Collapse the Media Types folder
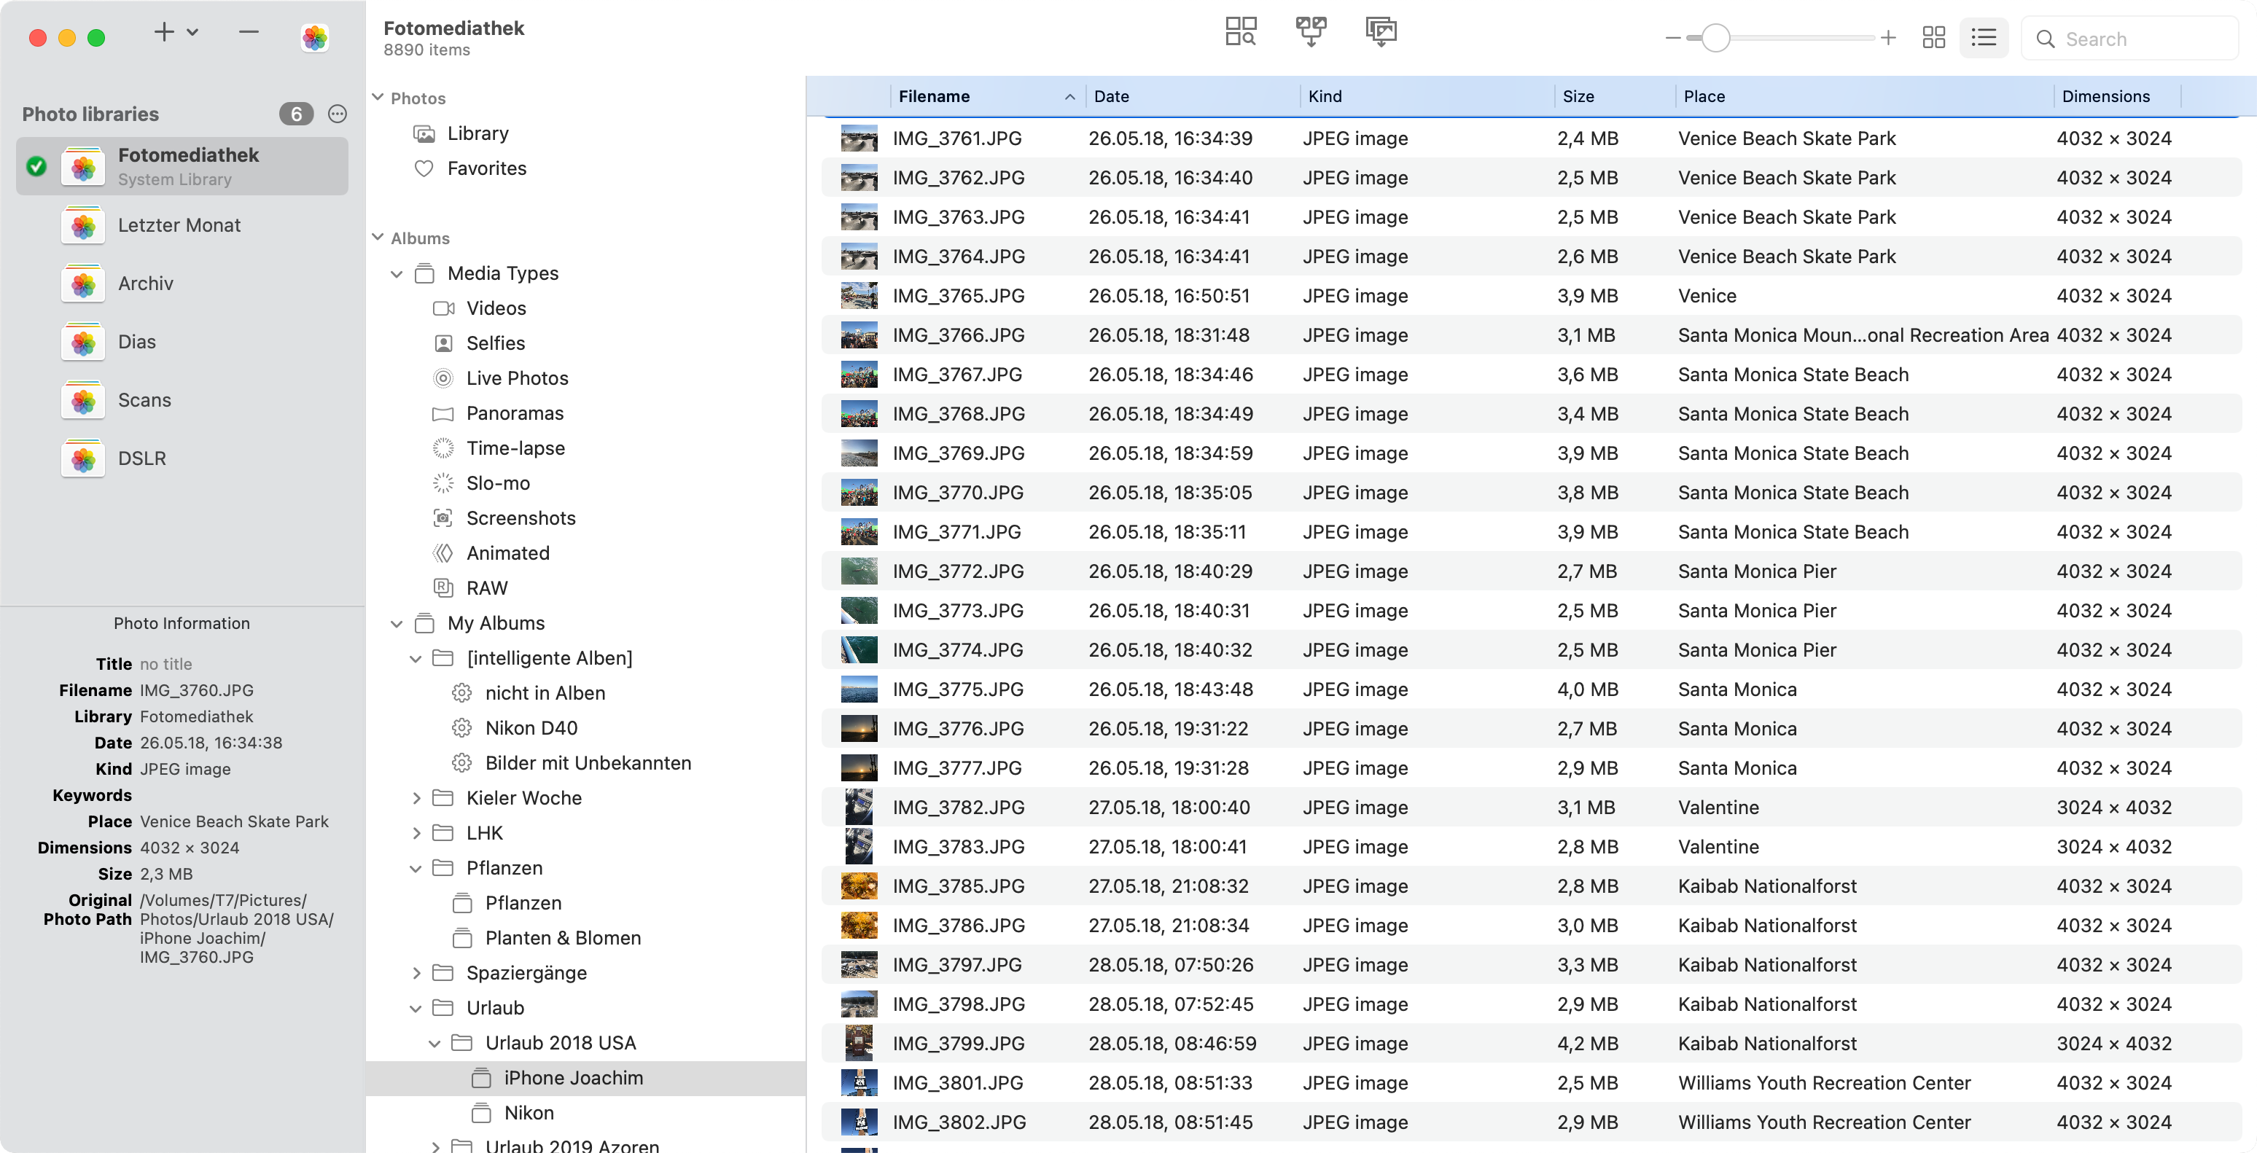 (397, 273)
